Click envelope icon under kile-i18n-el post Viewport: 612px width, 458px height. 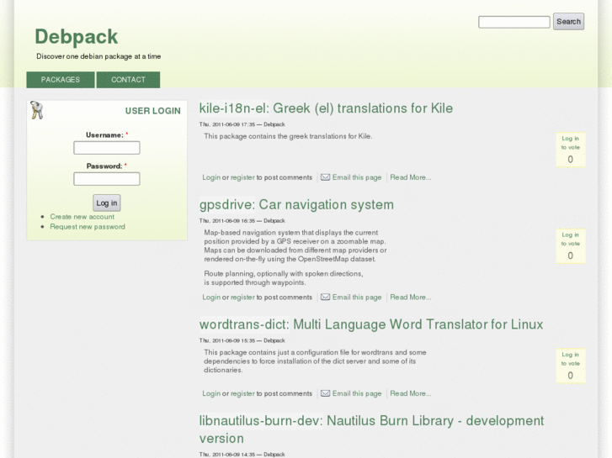point(325,177)
